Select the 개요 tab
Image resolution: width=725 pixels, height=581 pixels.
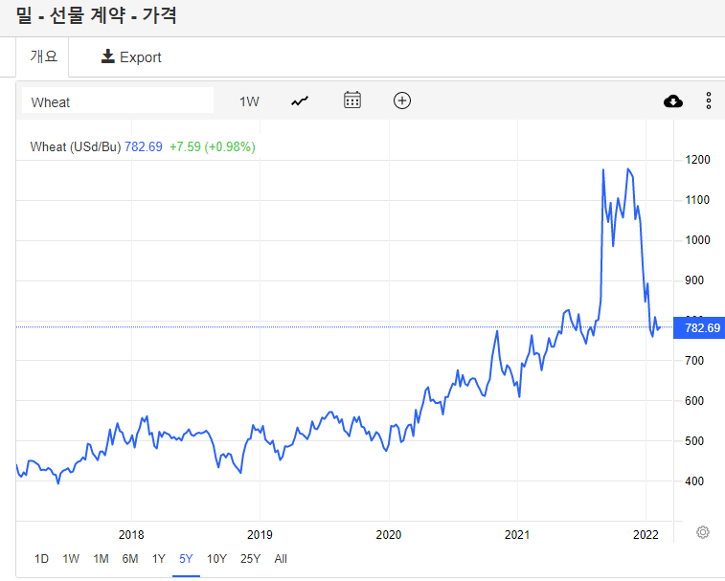pos(43,56)
